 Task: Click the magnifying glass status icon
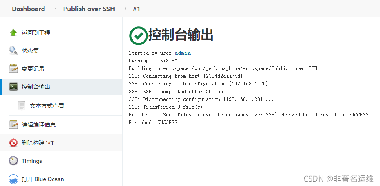click(13, 50)
